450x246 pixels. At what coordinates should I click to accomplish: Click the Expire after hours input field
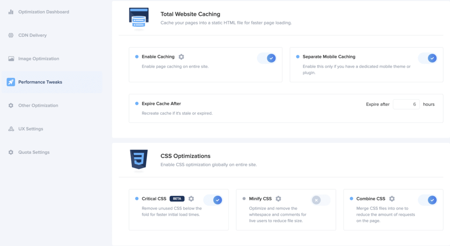click(406, 105)
